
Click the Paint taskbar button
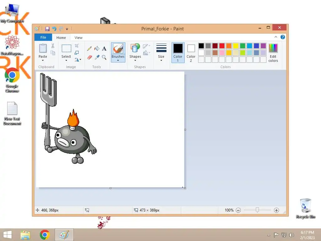(64, 235)
